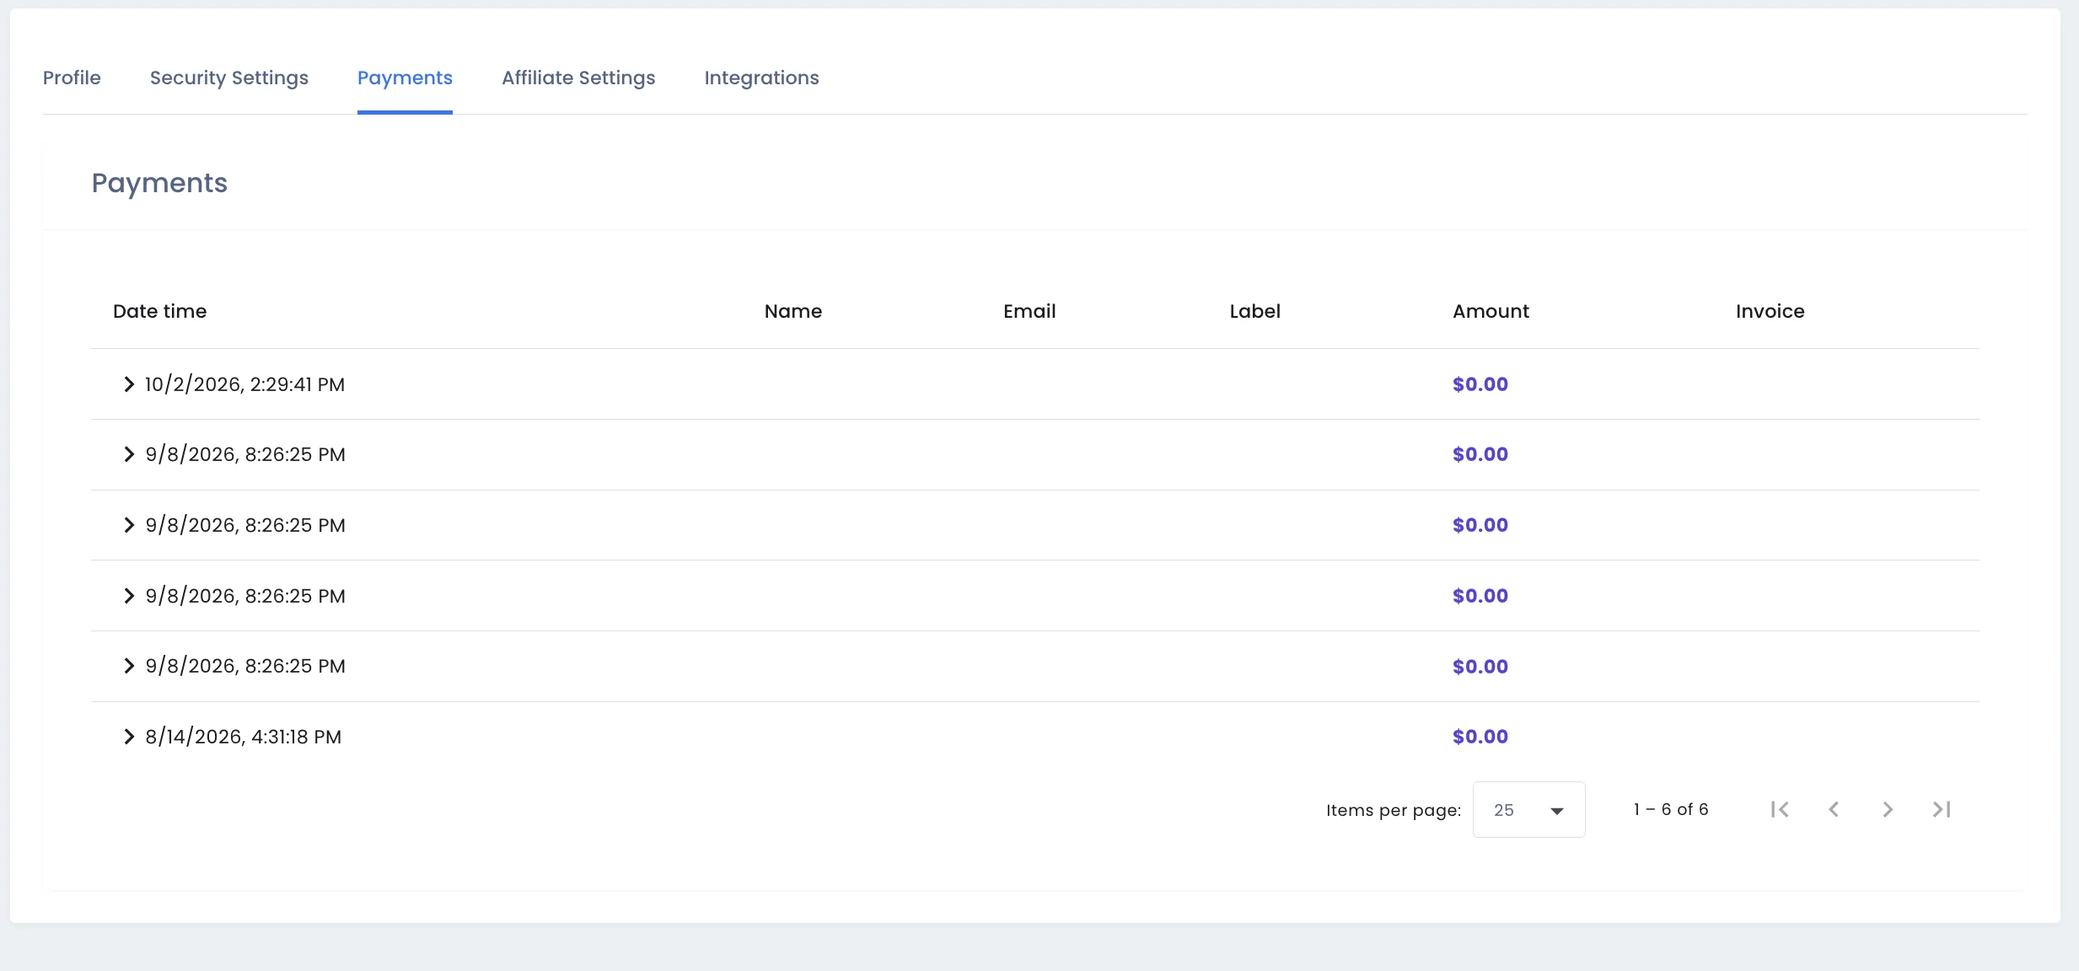The image size is (2079, 971).
Task: Open the Profile tab
Action: 72,78
